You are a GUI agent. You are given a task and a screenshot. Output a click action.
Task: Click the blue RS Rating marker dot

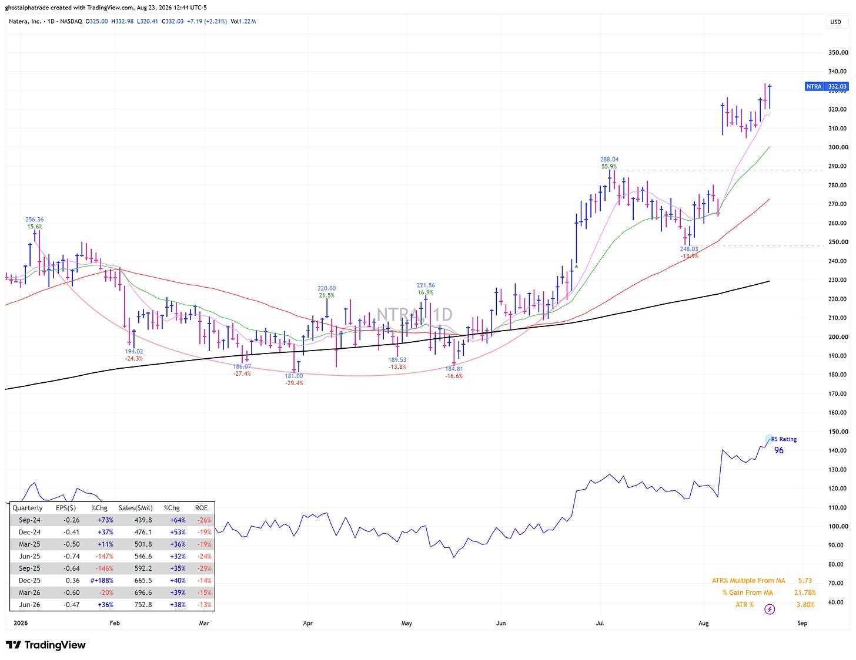click(x=769, y=439)
